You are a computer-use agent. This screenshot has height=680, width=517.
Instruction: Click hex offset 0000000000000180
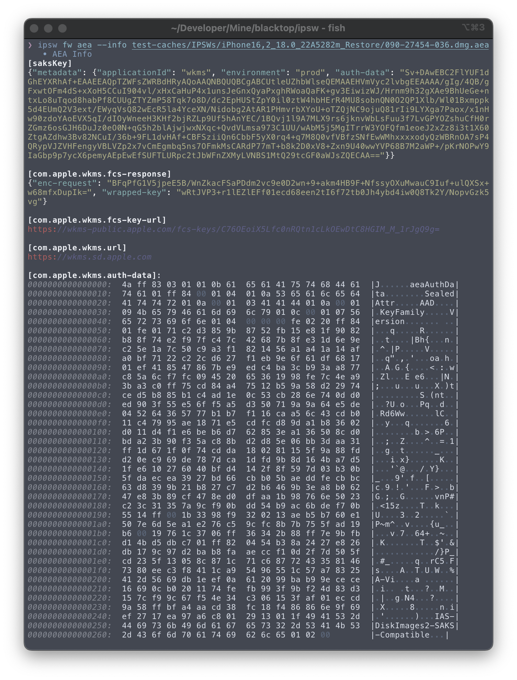coord(70,506)
